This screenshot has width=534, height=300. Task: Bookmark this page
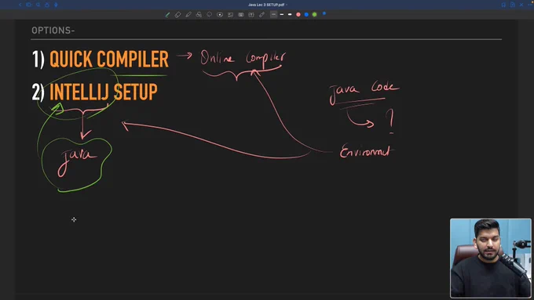(x=503, y=5)
